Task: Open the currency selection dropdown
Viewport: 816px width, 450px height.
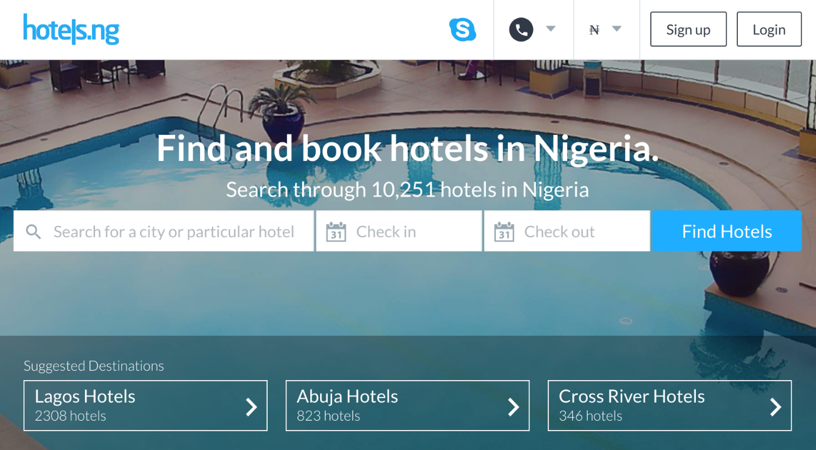Action: (617, 29)
